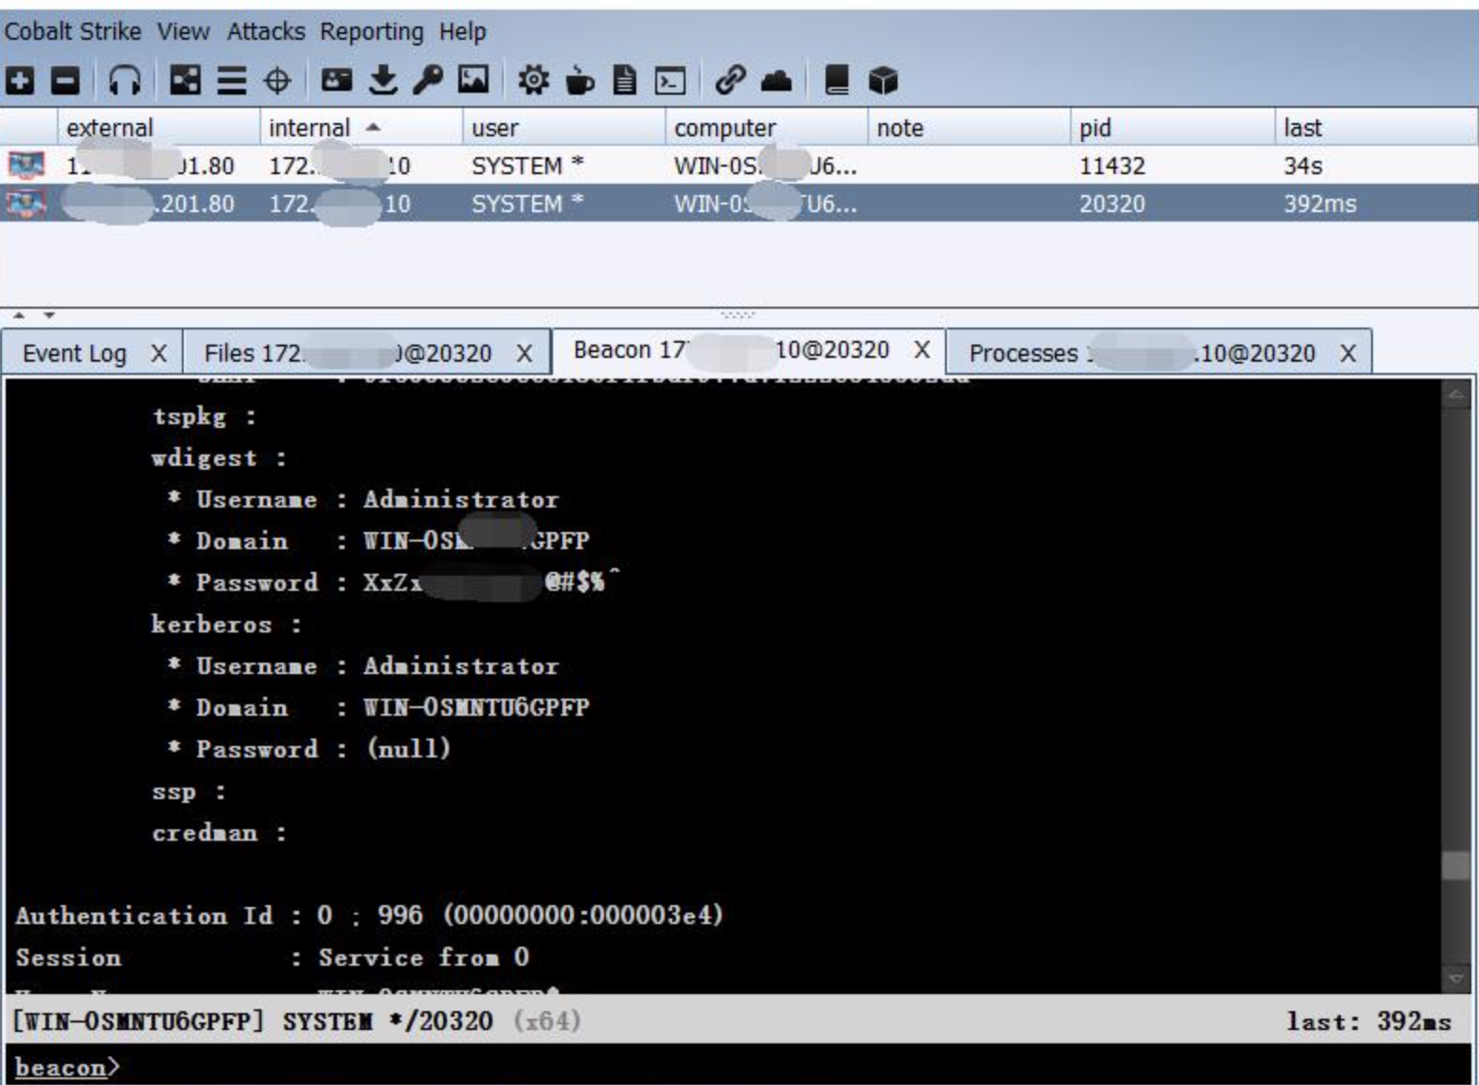Click the beacon console scrollbar thumb
1479x1085 pixels.
1456,865
